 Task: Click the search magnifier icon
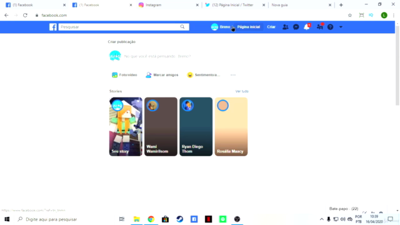tap(182, 27)
